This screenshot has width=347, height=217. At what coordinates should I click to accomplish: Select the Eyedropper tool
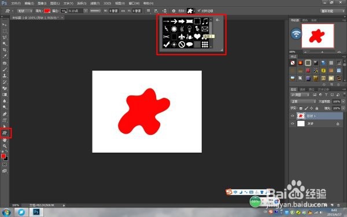click(x=5, y=56)
